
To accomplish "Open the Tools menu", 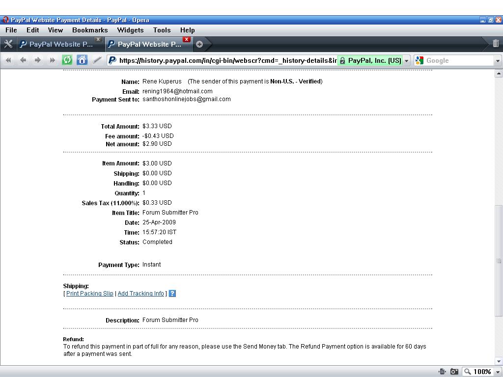I will pyautogui.click(x=162, y=30).
